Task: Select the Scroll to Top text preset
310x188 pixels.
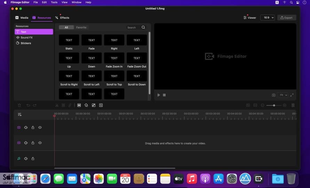Action: coord(114,76)
